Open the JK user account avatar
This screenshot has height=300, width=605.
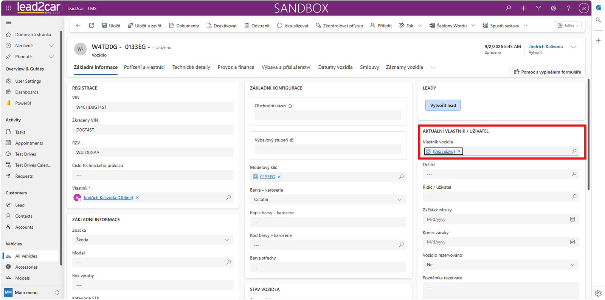(x=584, y=8)
